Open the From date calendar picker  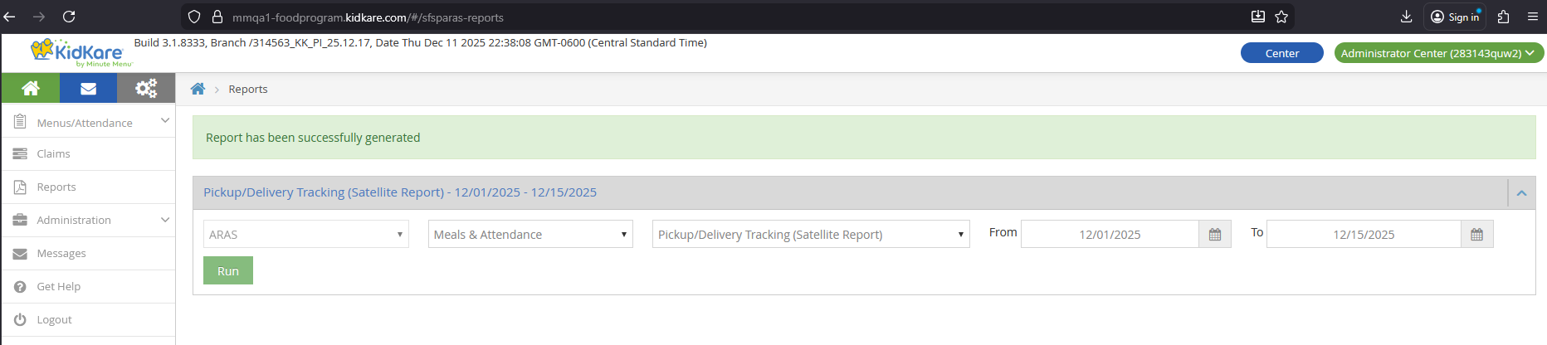click(1214, 235)
